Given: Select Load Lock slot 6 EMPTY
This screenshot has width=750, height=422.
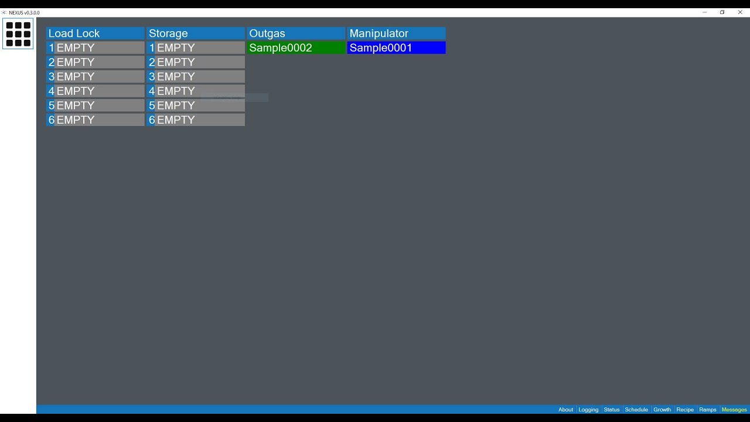Looking at the screenshot, I should (96, 120).
